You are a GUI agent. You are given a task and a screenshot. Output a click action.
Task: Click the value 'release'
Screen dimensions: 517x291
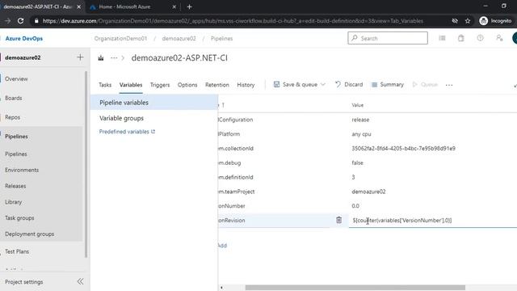point(360,120)
